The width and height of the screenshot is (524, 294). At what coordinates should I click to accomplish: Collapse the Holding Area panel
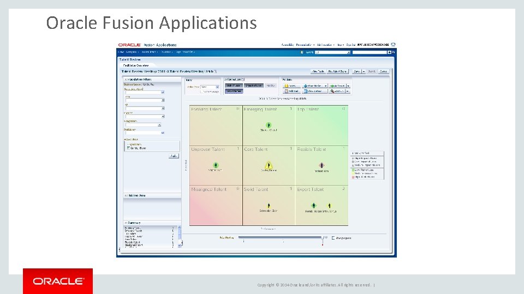[126, 195]
